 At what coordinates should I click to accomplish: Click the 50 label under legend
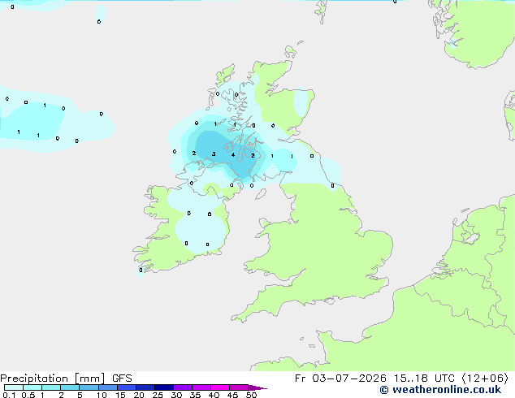[x=251, y=395]
